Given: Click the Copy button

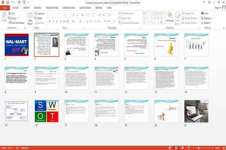Looking at the screenshot, I should click(12, 18).
